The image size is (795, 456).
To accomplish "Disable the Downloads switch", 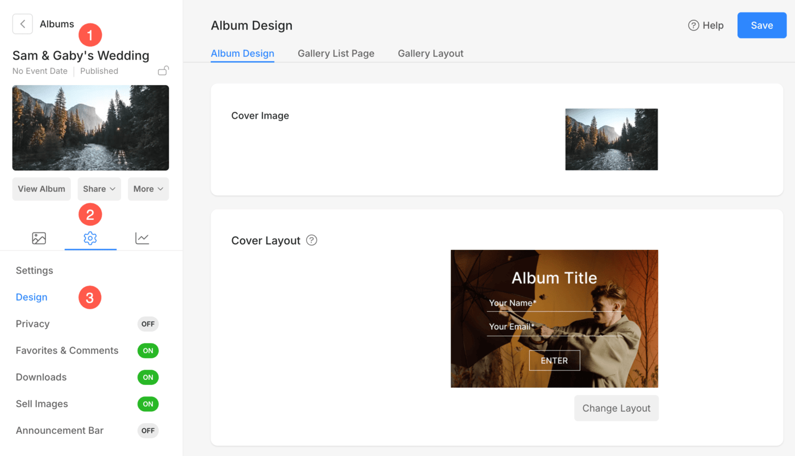I will (148, 377).
